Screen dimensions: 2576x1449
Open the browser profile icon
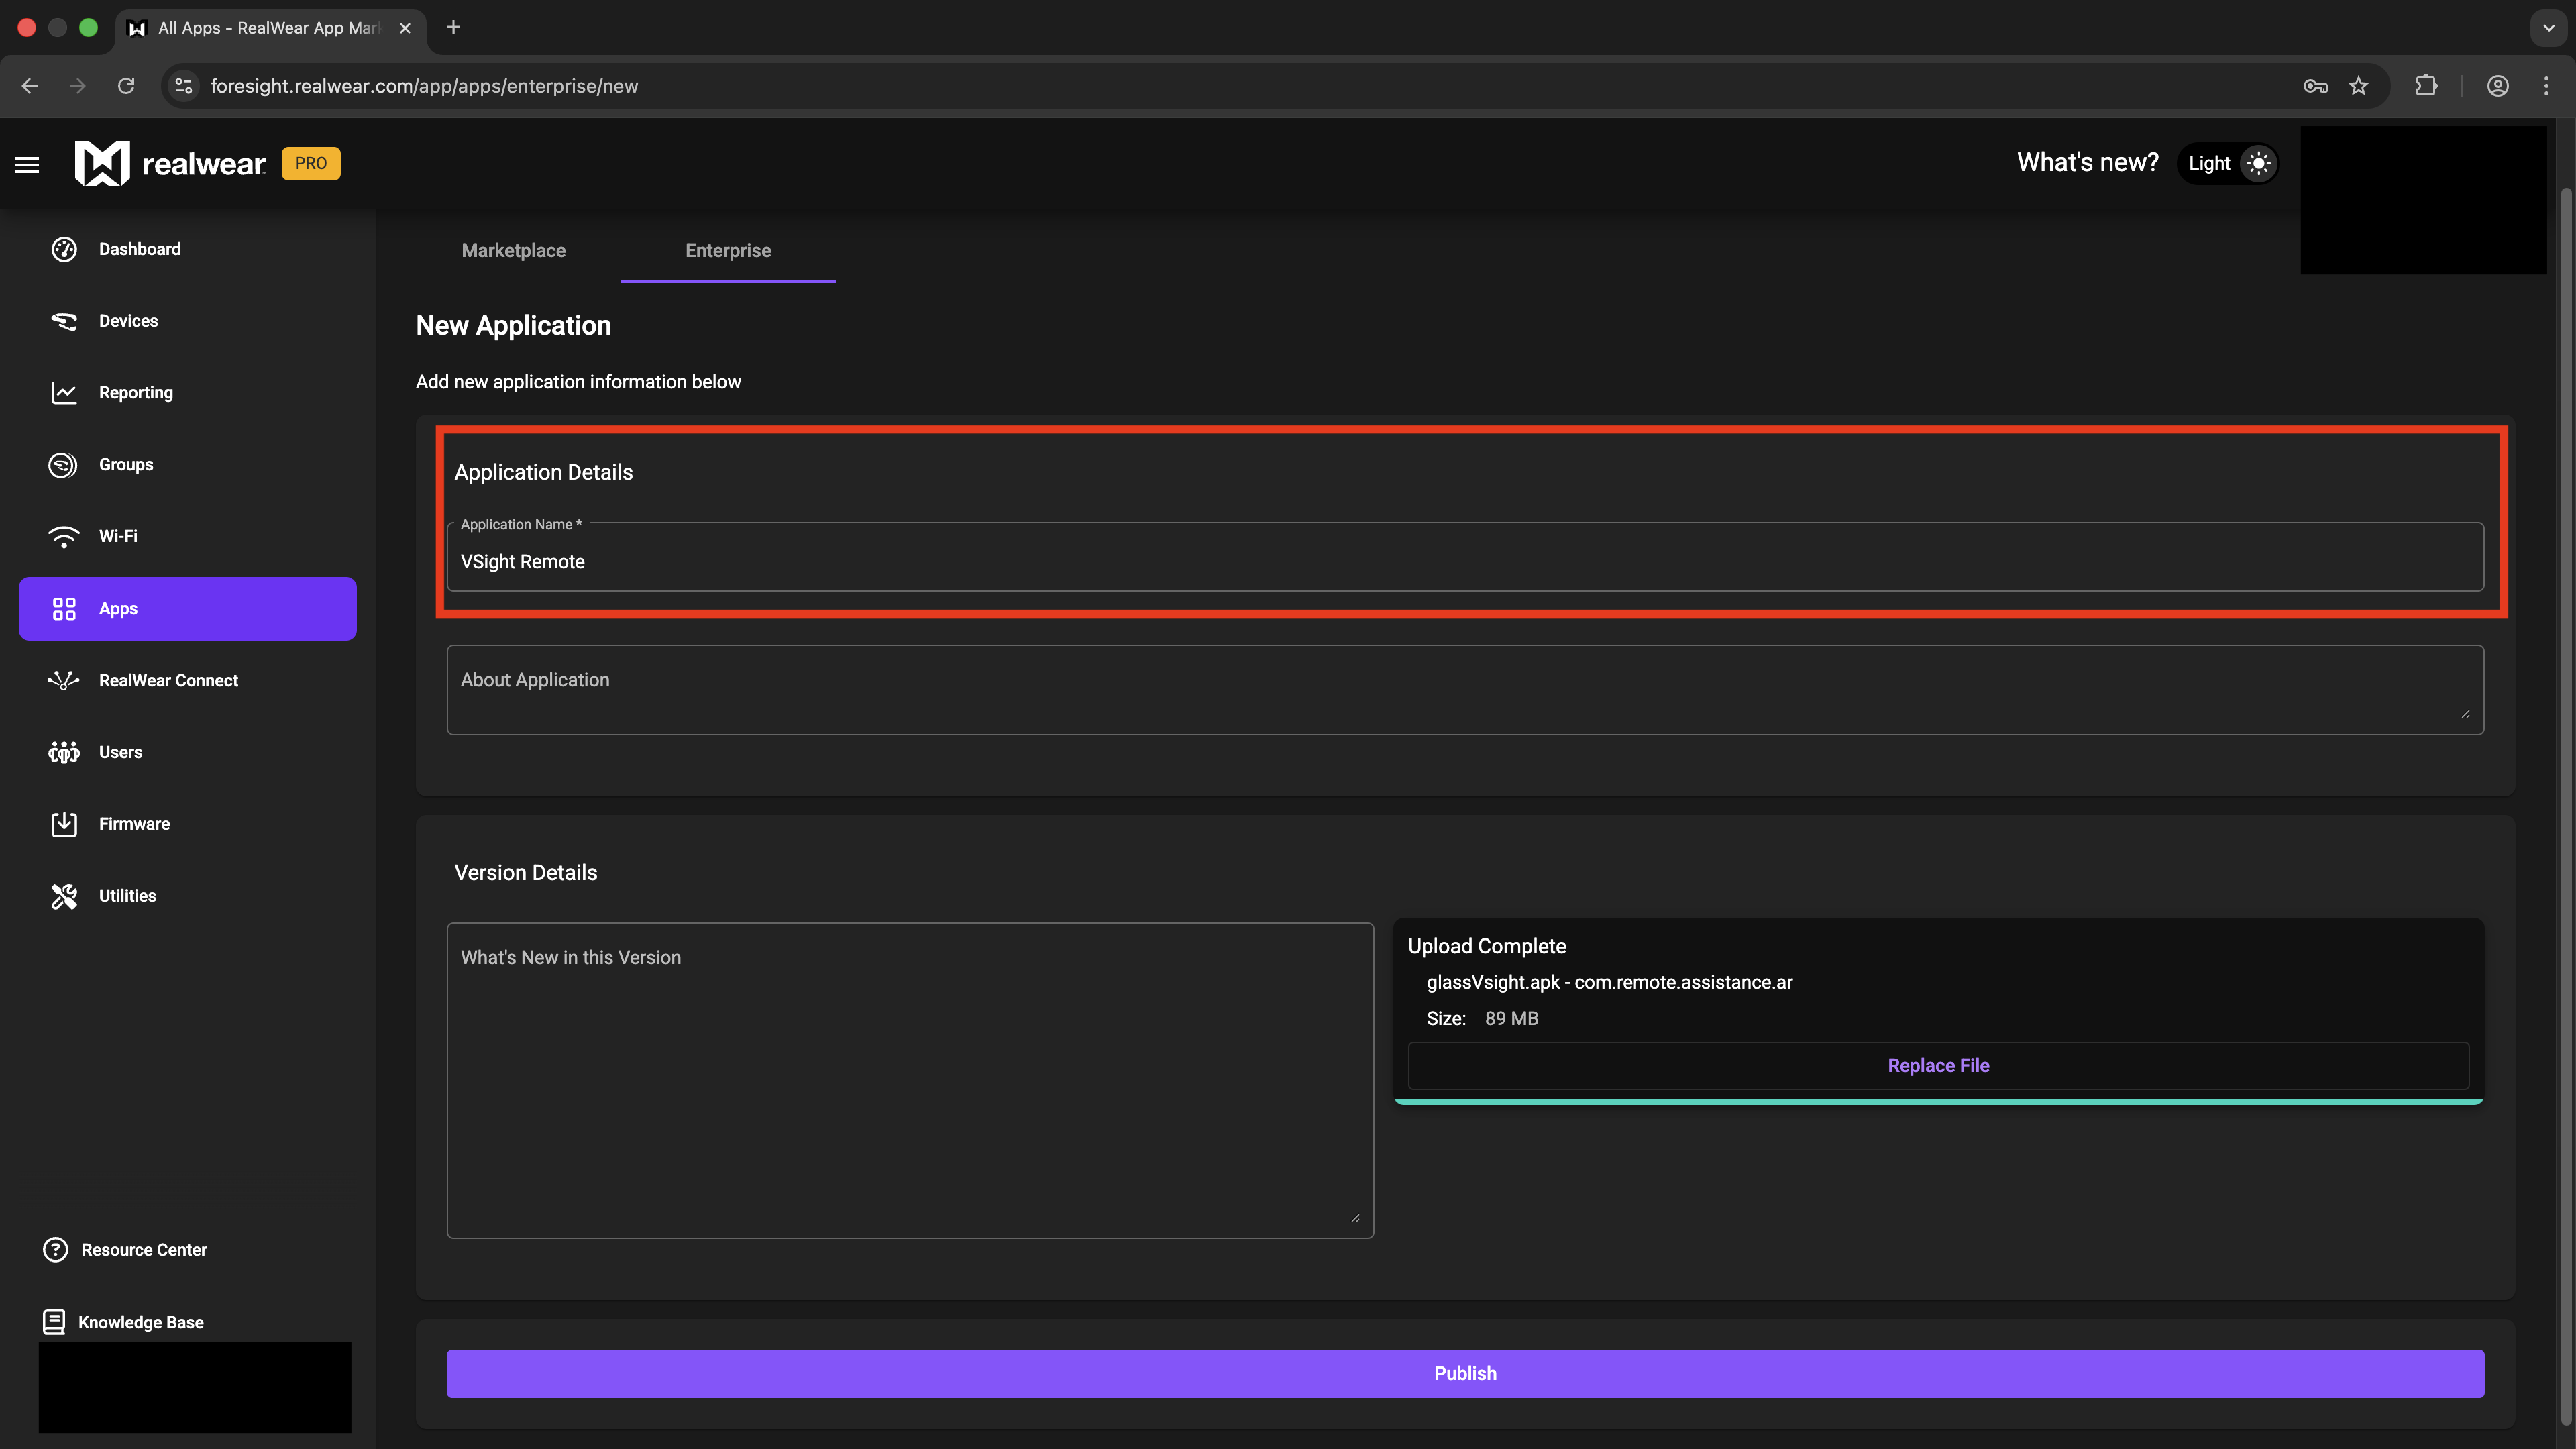click(2498, 86)
